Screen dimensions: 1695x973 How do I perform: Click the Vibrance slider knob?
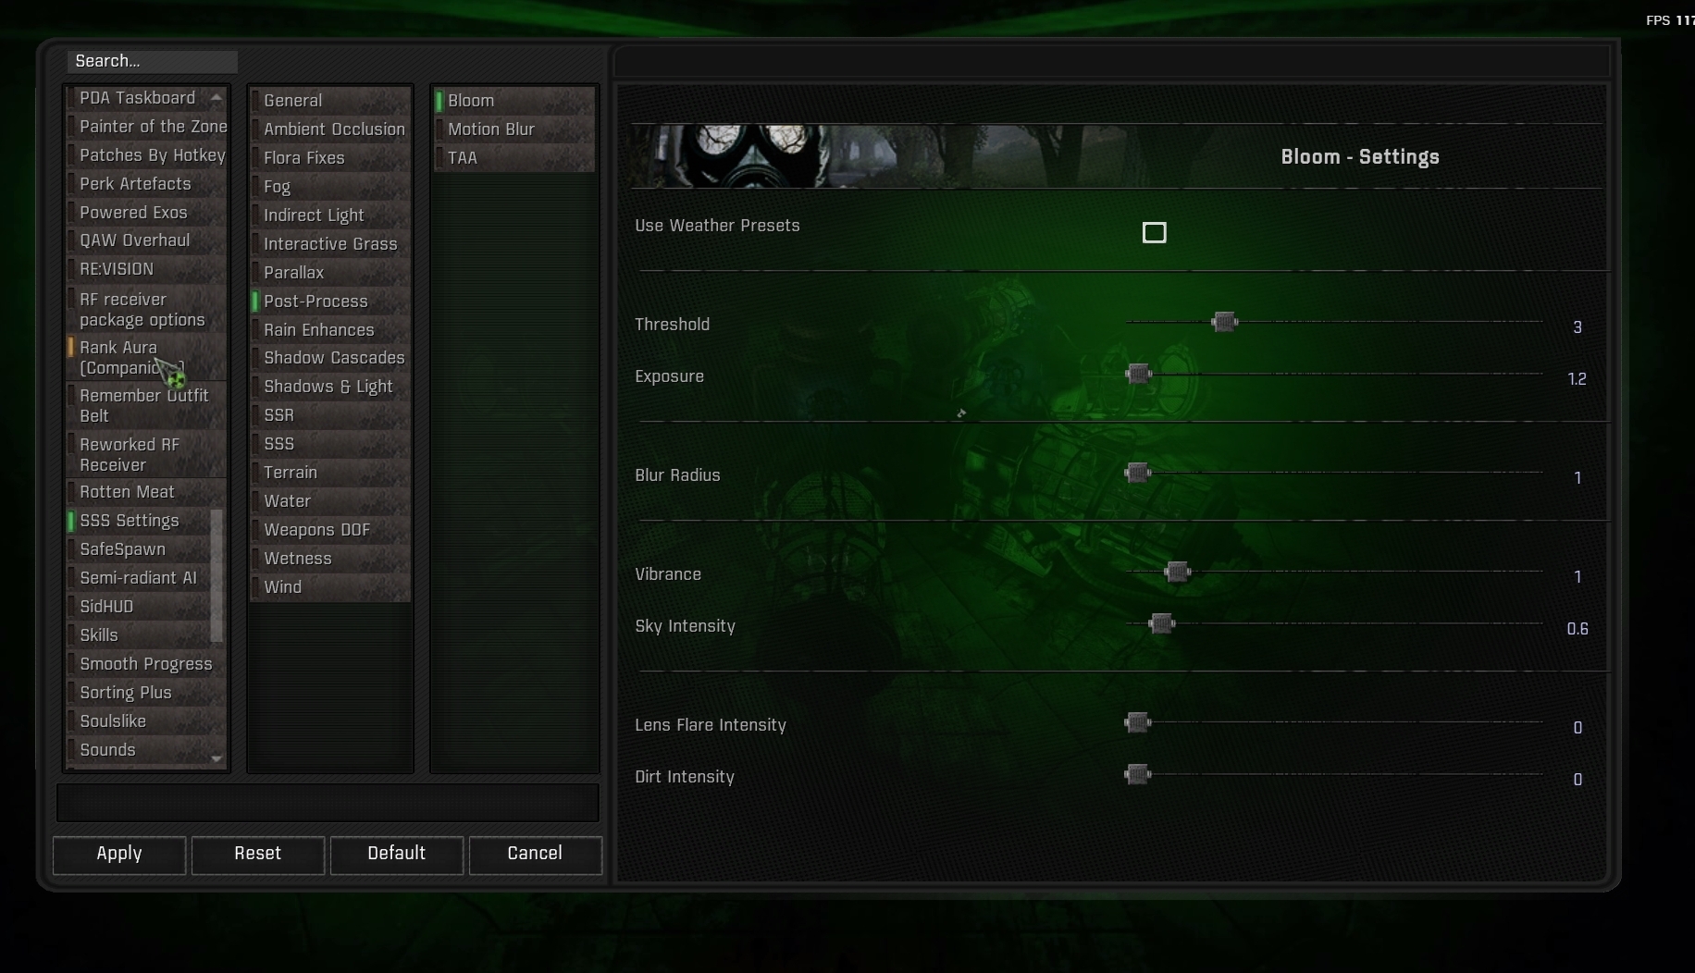tap(1177, 572)
